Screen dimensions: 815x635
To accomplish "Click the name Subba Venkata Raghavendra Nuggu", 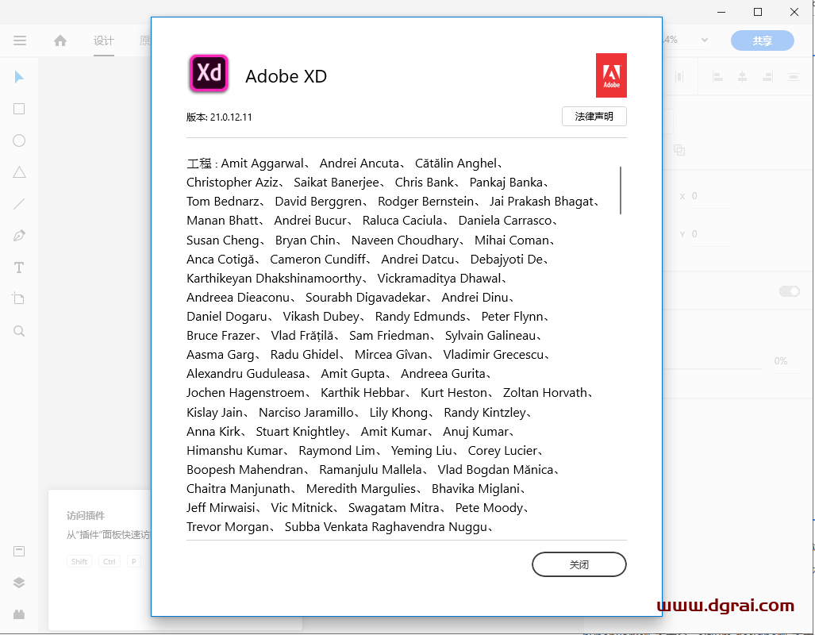I will tap(386, 527).
